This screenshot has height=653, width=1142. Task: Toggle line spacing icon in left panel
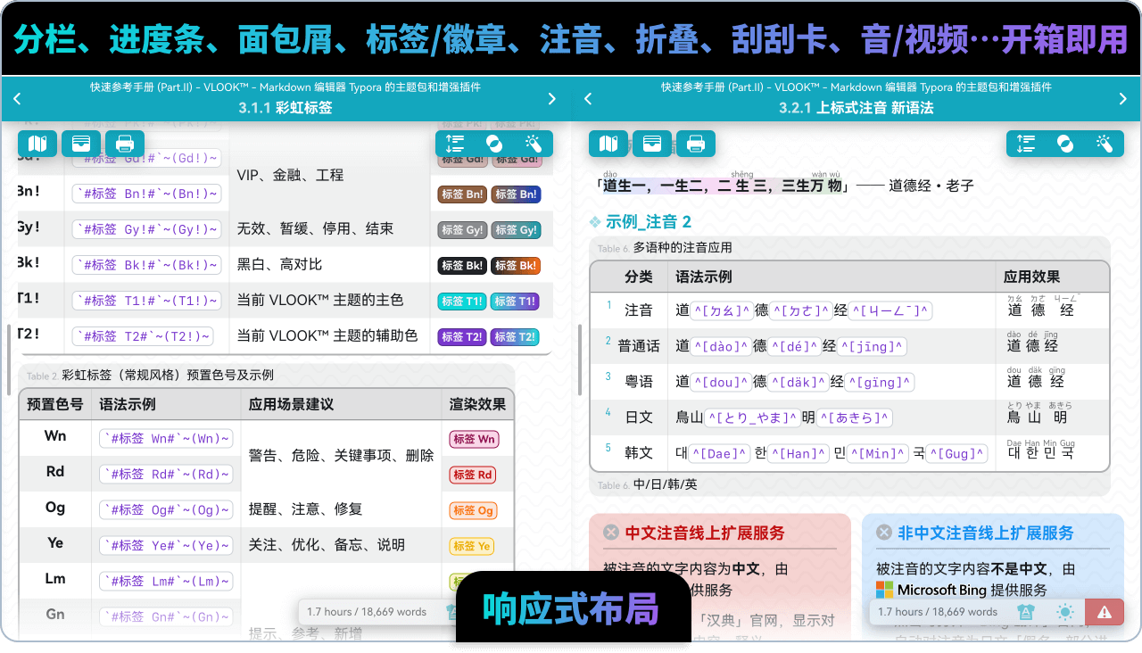(455, 144)
